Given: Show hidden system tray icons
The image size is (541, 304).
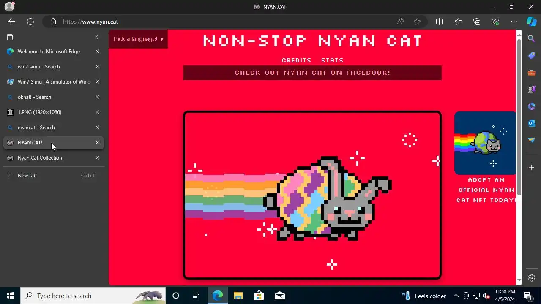Looking at the screenshot, I should point(456,296).
